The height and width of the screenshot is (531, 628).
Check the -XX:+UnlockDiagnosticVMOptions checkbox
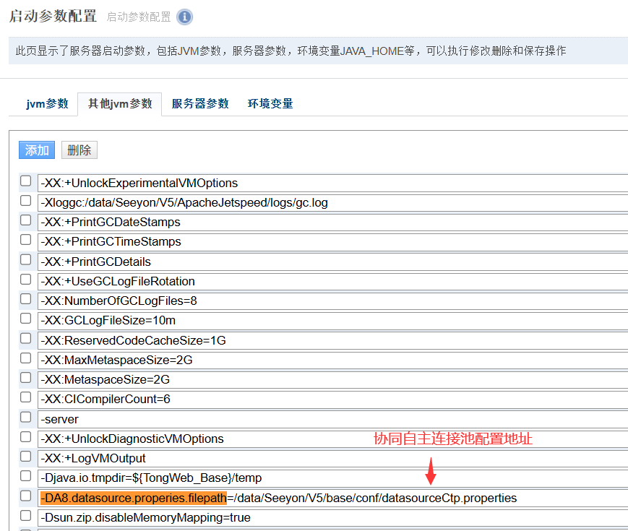(x=25, y=437)
